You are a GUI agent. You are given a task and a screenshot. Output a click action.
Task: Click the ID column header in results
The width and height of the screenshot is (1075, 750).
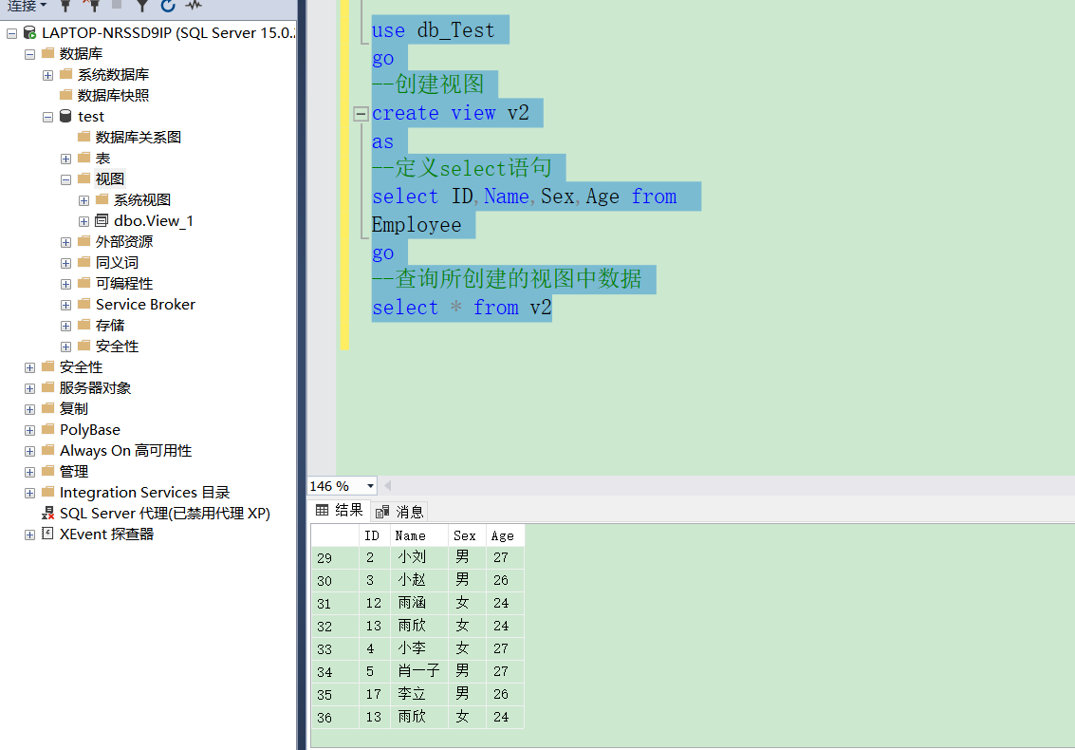pos(374,535)
